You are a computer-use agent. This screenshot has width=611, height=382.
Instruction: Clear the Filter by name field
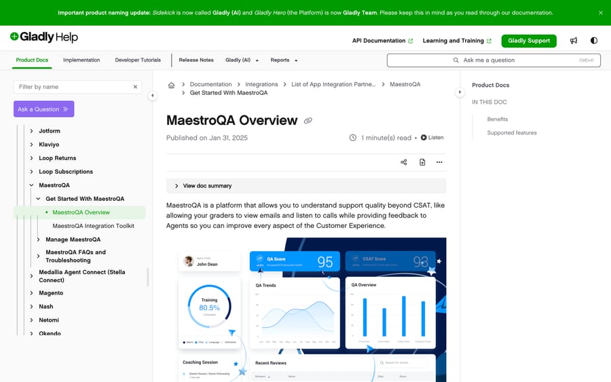(135, 87)
